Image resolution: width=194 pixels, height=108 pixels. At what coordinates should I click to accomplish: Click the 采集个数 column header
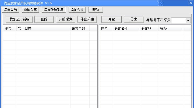pos(80,28)
